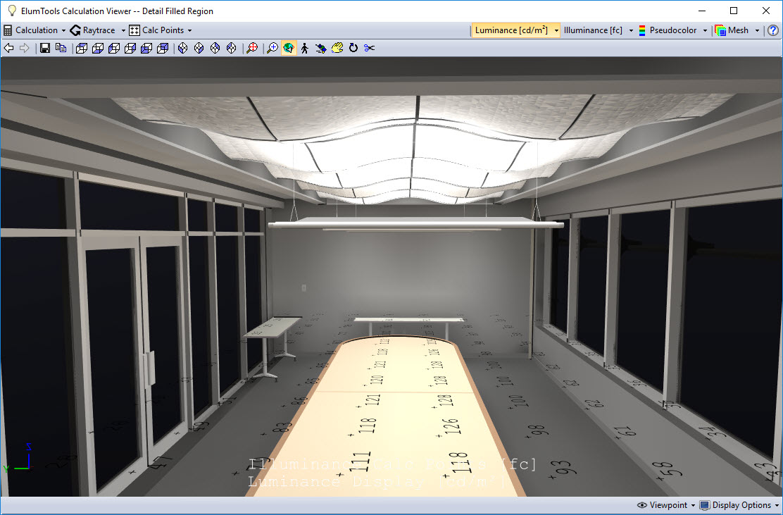Select the pan hand tool
The height and width of the screenshot is (515, 783).
coord(337,48)
